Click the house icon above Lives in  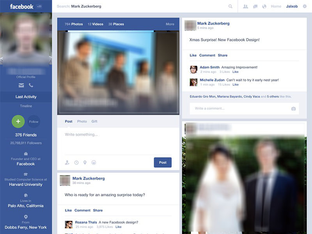point(26,195)
